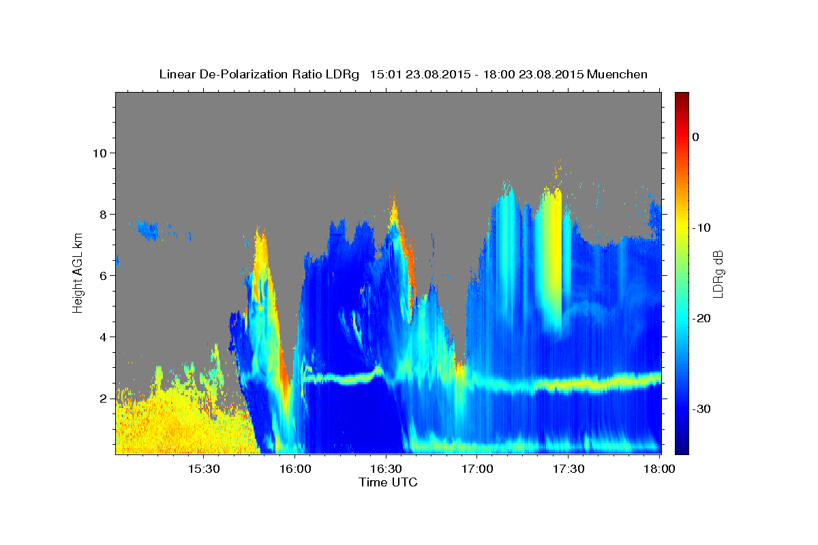The width and height of the screenshot is (818, 545).
Task: Click the dark blue bottom of the colorbar
Action: tap(682, 446)
